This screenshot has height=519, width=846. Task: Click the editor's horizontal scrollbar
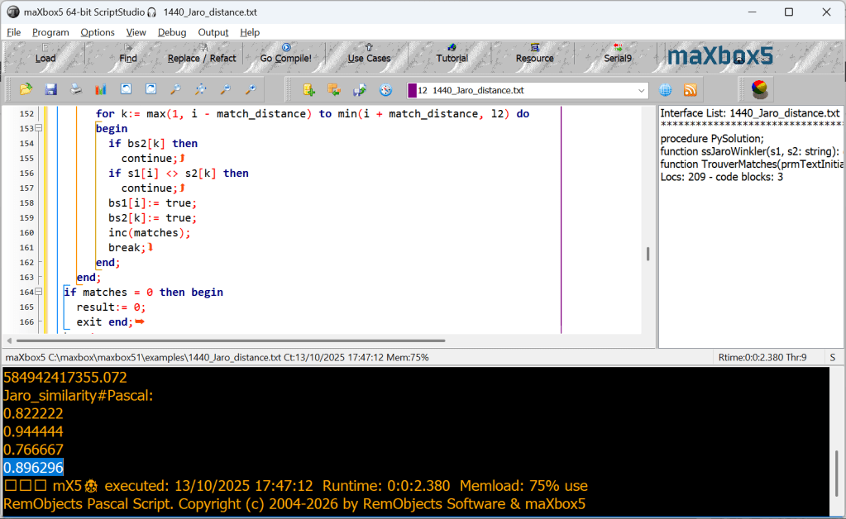232,340
